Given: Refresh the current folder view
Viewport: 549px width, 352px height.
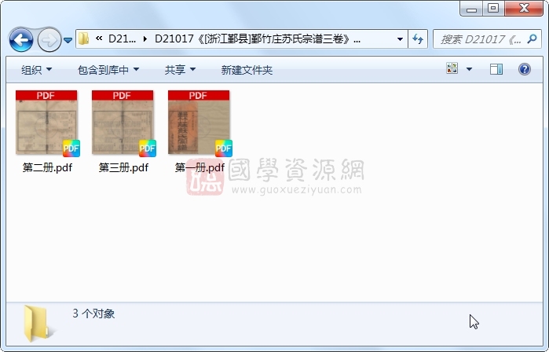Looking at the screenshot, I should pos(418,38).
